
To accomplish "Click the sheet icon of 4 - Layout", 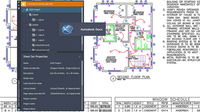I will (33, 40).
